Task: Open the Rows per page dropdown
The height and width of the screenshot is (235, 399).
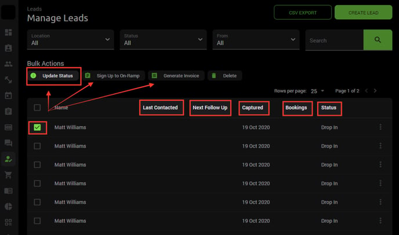Action: tap(317, 91)
